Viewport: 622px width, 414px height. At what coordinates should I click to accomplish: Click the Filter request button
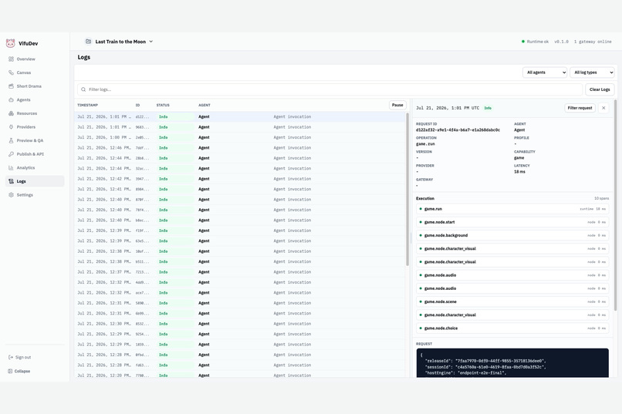tap(580, 108)
